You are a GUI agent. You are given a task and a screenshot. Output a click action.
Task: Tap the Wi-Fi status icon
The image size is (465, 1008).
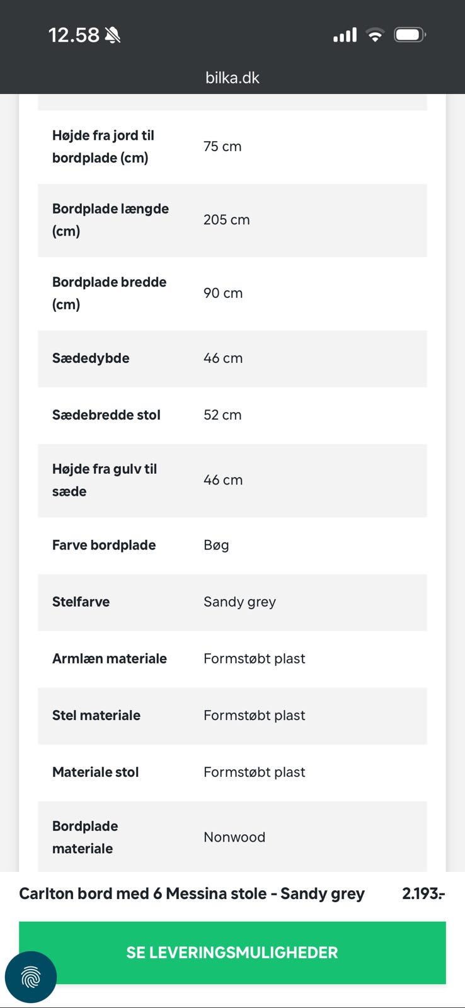click(x=375, y=35)
